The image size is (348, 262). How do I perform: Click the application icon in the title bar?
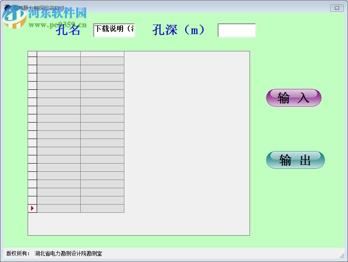7,7
